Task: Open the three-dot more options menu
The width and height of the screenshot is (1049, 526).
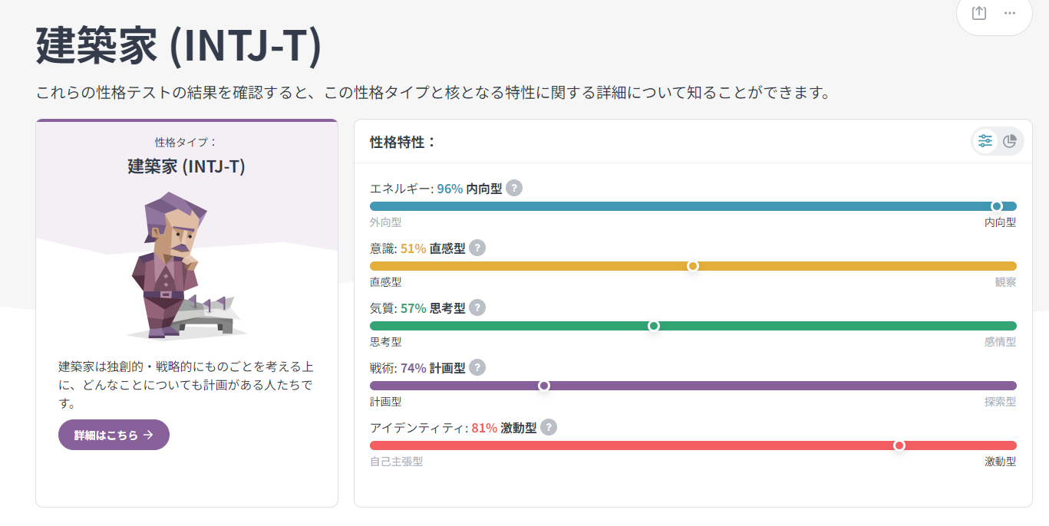Action: coord(1010,13)
